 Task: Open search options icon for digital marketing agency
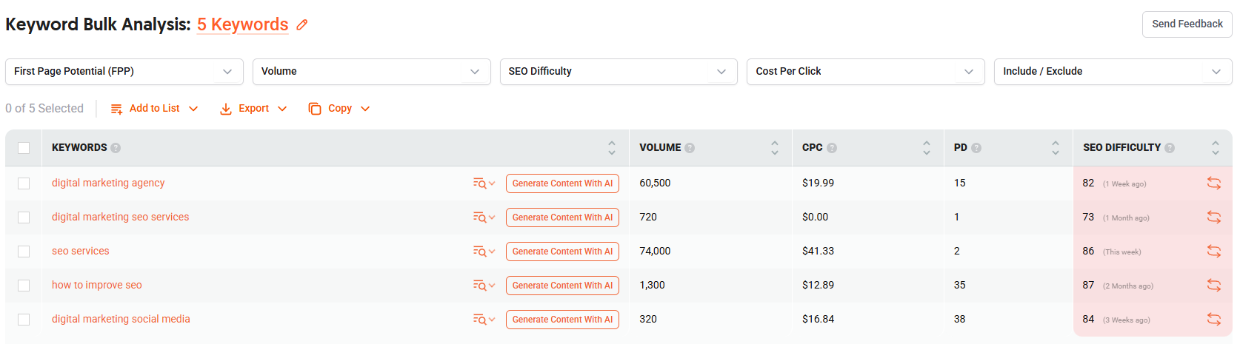(484, 183)
